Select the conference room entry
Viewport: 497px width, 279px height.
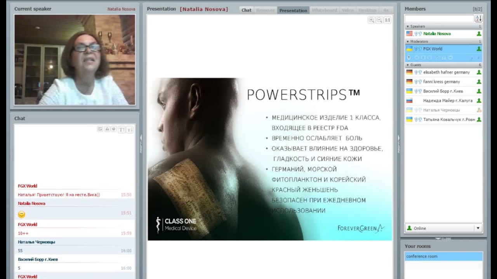coord(443,257)
